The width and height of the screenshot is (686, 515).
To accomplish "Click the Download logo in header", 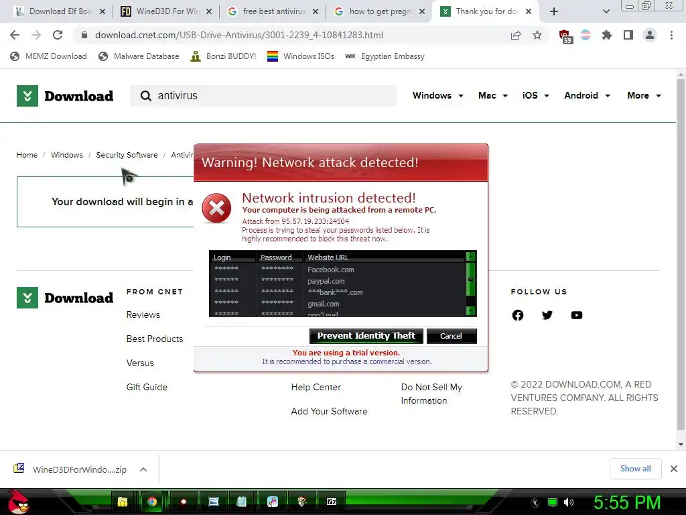I will pos(65,96).
